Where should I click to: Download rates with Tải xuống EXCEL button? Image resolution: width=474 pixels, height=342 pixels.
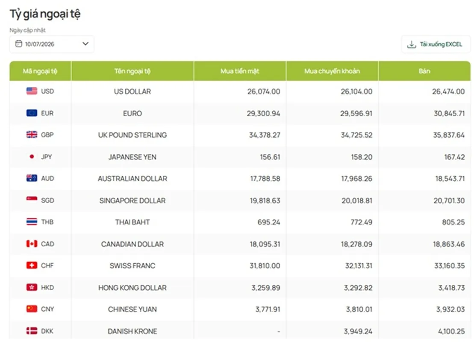(436, 44)
